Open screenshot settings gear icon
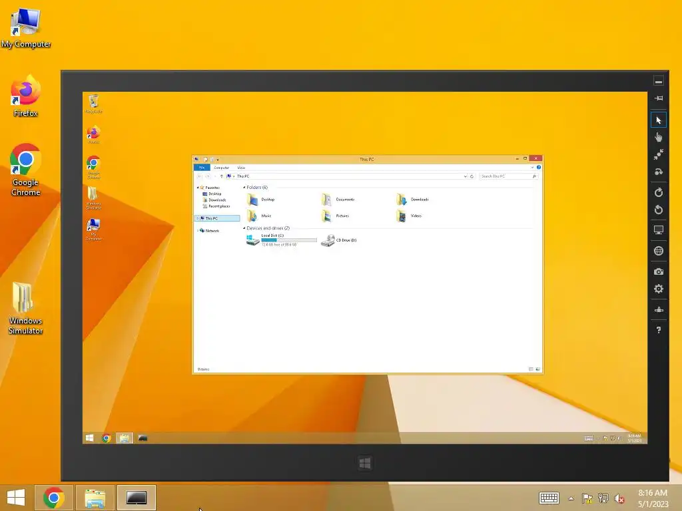The height and width of the screenshot is (511, 682). [x=659, y=289]
